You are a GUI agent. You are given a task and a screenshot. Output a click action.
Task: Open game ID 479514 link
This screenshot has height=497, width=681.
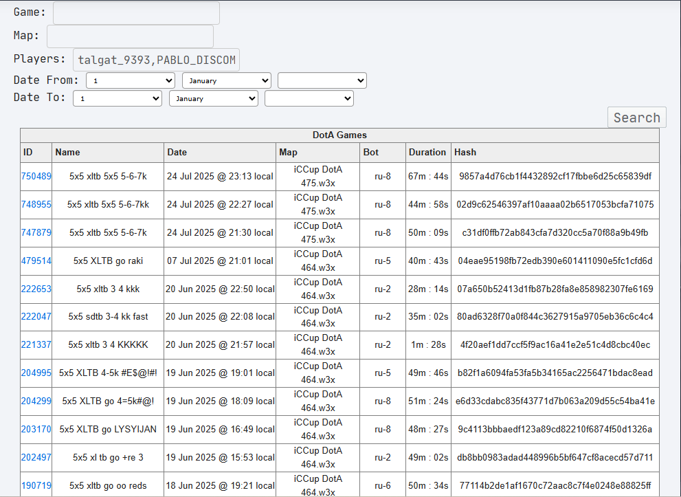point(36,261)
